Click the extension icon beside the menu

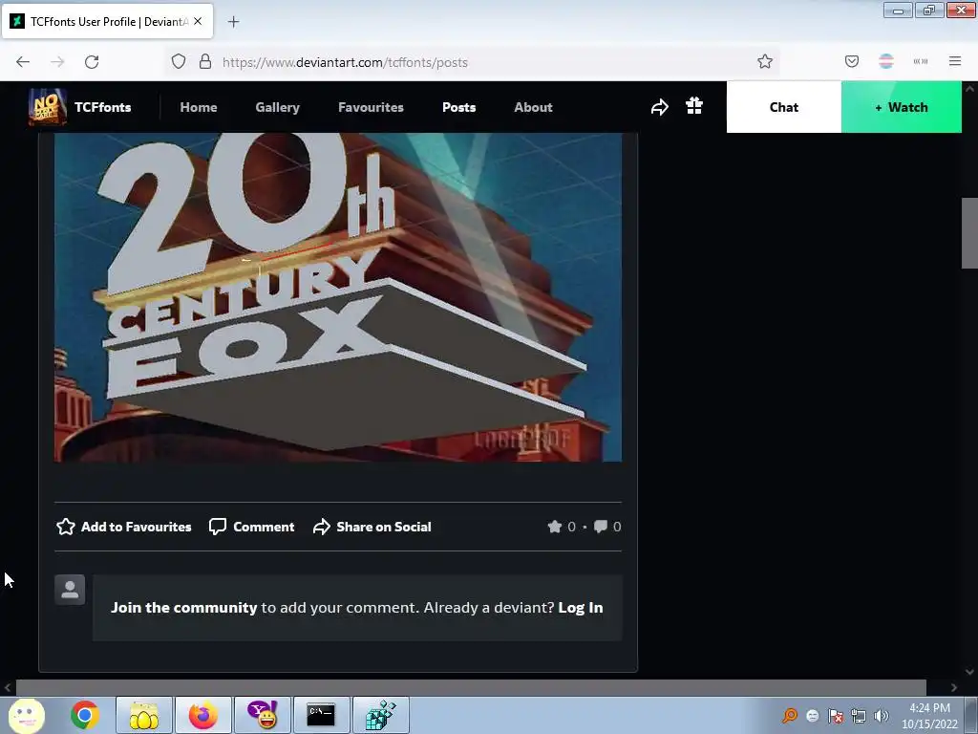tap(921, 61)
